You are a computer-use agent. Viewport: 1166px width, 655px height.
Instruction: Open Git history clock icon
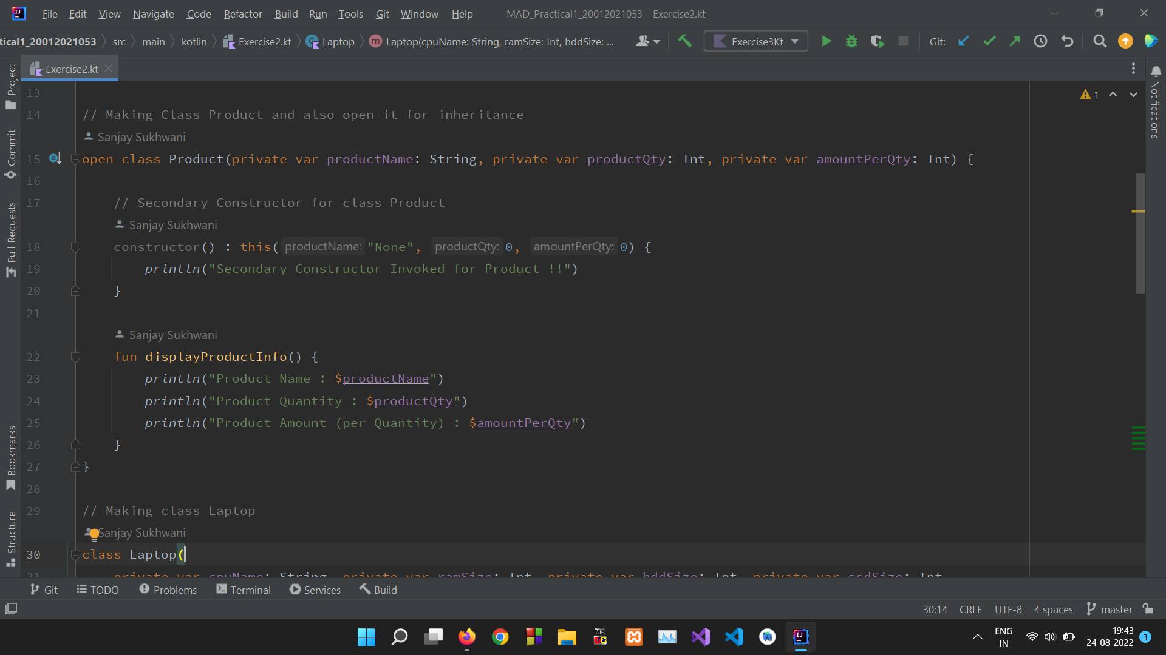[1041, 41]
